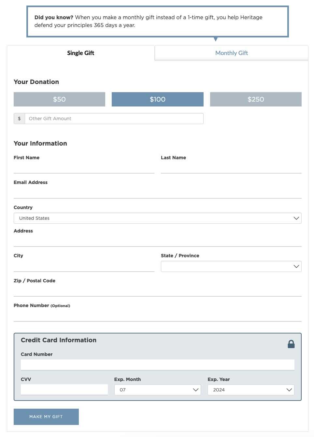Click the Email Address field
The width and height of the screenshot is (314, 437).
tap(158, 192)
